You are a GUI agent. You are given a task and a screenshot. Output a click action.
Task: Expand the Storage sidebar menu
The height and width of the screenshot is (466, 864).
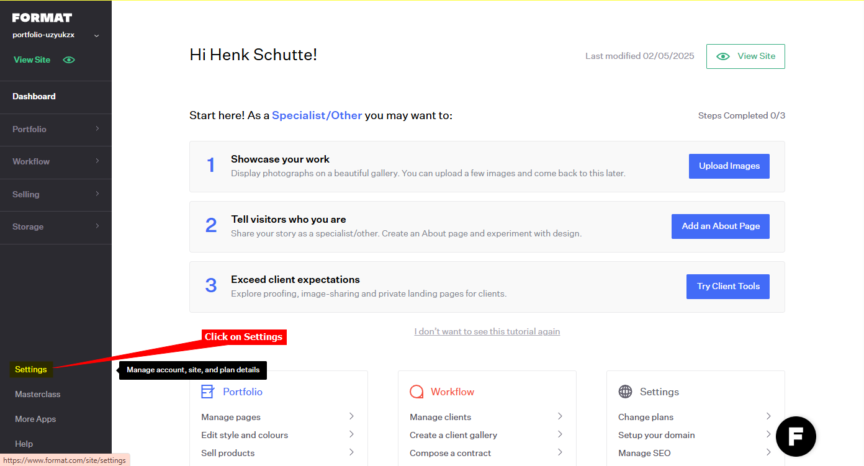(x=55, y=226)
